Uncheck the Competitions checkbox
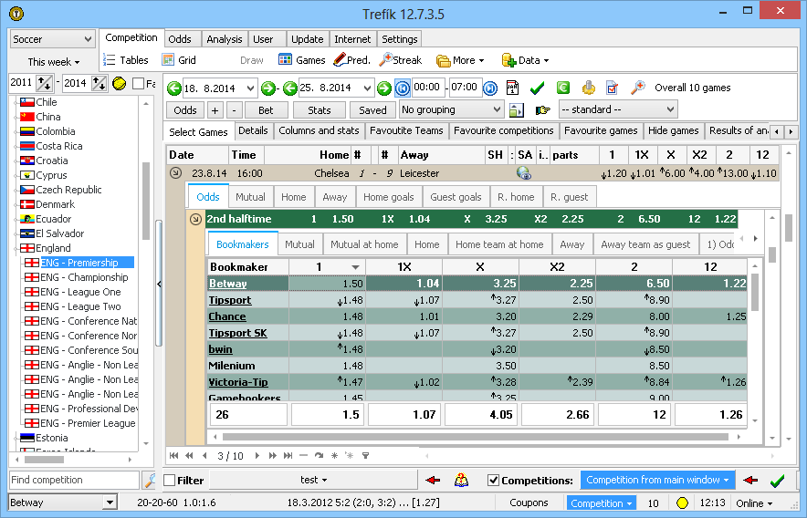 click(x=493, y=481)
